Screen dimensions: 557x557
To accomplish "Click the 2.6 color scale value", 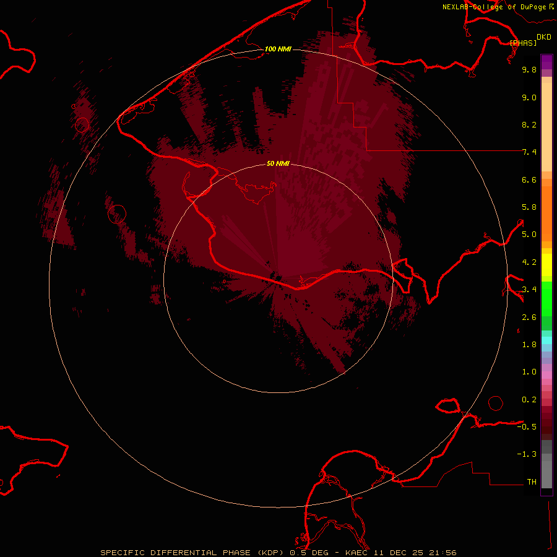I will coord(529,317).
